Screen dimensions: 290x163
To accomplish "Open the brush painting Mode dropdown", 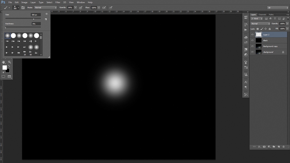I will (46, 8).
